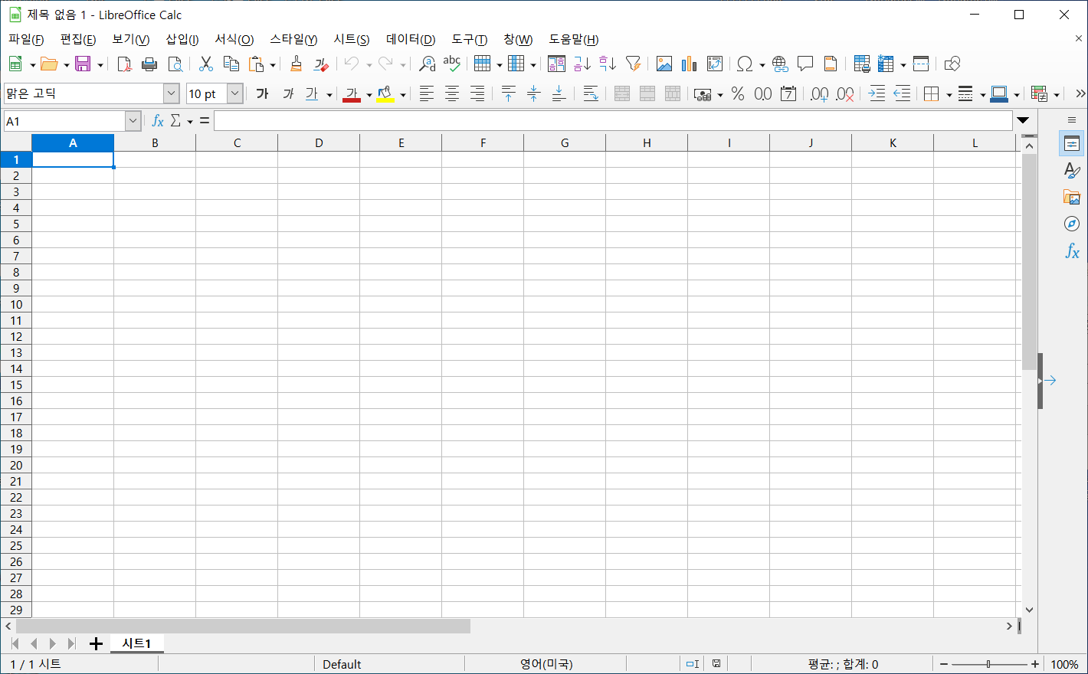
Task: Align text left toggle
Action: (x=427, y=93)
